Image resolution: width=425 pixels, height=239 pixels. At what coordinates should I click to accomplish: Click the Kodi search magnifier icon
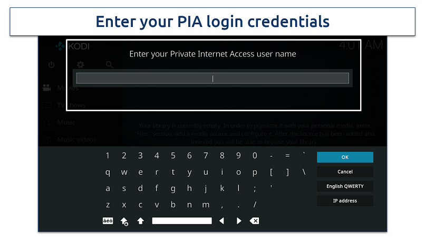click(x=110, y=65)
